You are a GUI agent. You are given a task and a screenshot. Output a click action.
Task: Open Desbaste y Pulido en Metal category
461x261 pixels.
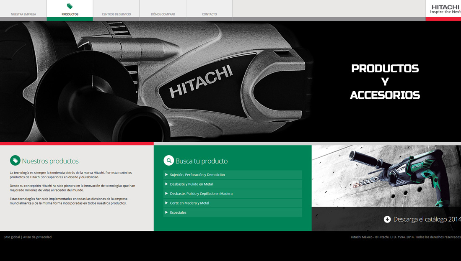(x=233, y=184)
